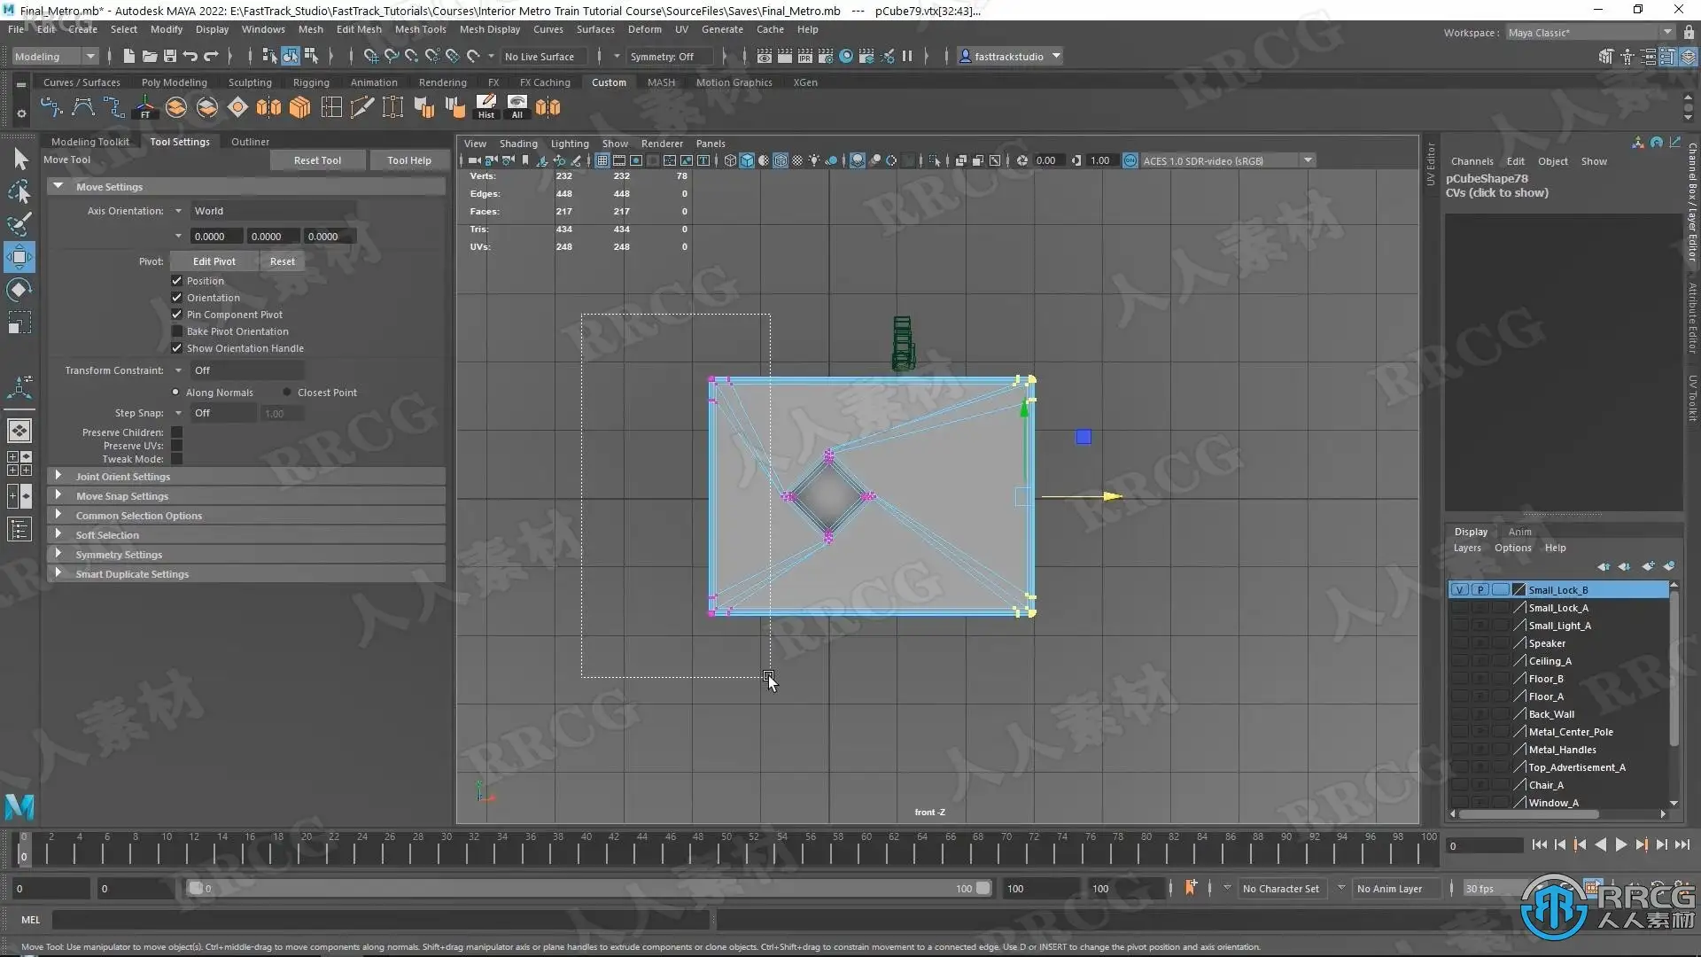
Task: Click the Save scene icon
Action: 170,56
